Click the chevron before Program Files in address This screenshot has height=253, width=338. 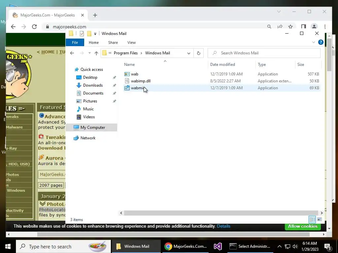(x=110, y=53)
